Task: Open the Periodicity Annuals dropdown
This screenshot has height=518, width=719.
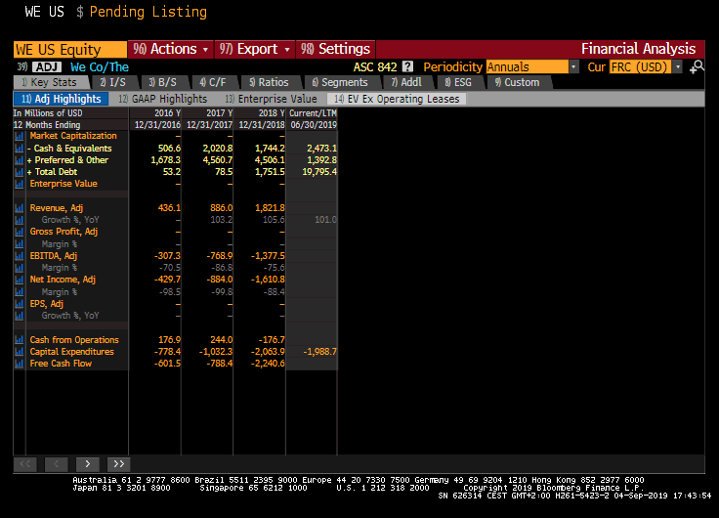Action: click(531, 66)
